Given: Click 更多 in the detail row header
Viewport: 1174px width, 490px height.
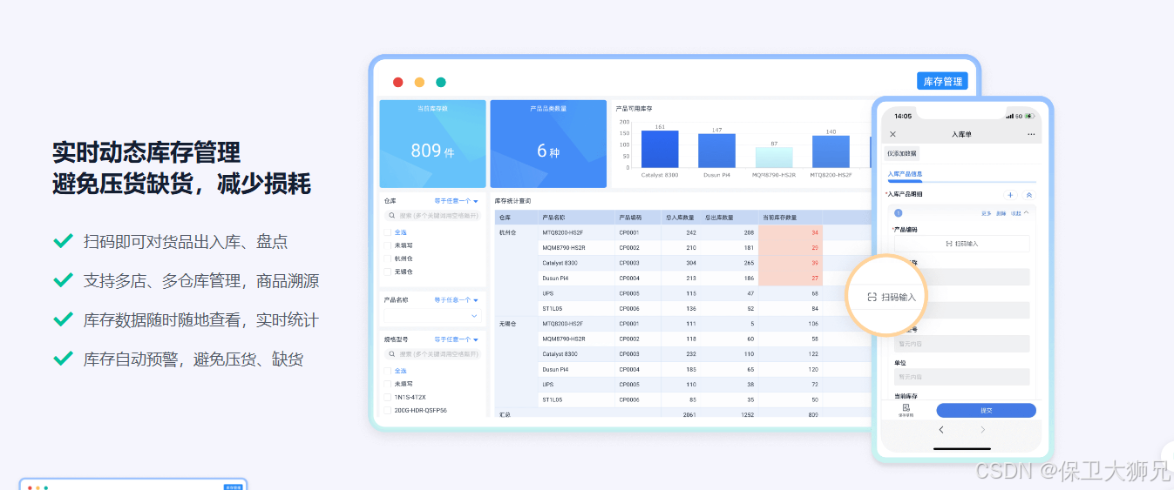Looking at the screenshot, I should (x=987, y=212).
